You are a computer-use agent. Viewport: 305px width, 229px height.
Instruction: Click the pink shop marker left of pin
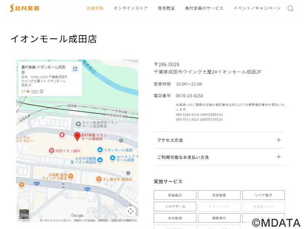click(62, 135)
